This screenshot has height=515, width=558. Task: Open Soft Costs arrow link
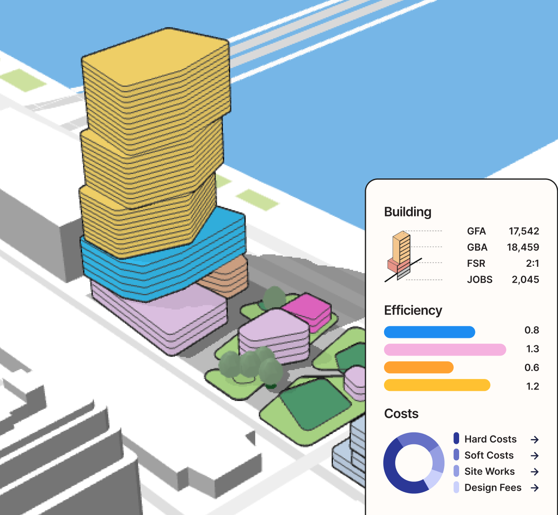click(535, 455)
